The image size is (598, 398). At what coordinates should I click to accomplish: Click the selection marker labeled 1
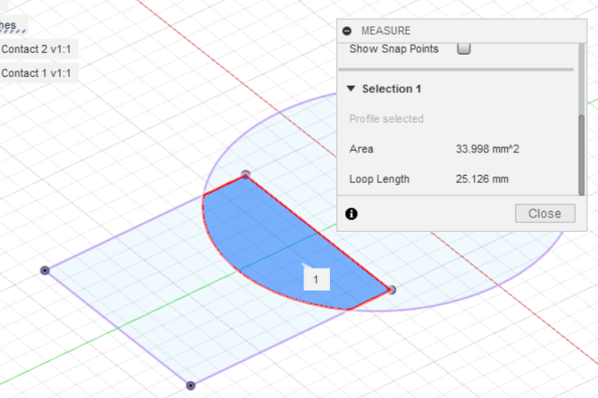[x=316, y=279]
